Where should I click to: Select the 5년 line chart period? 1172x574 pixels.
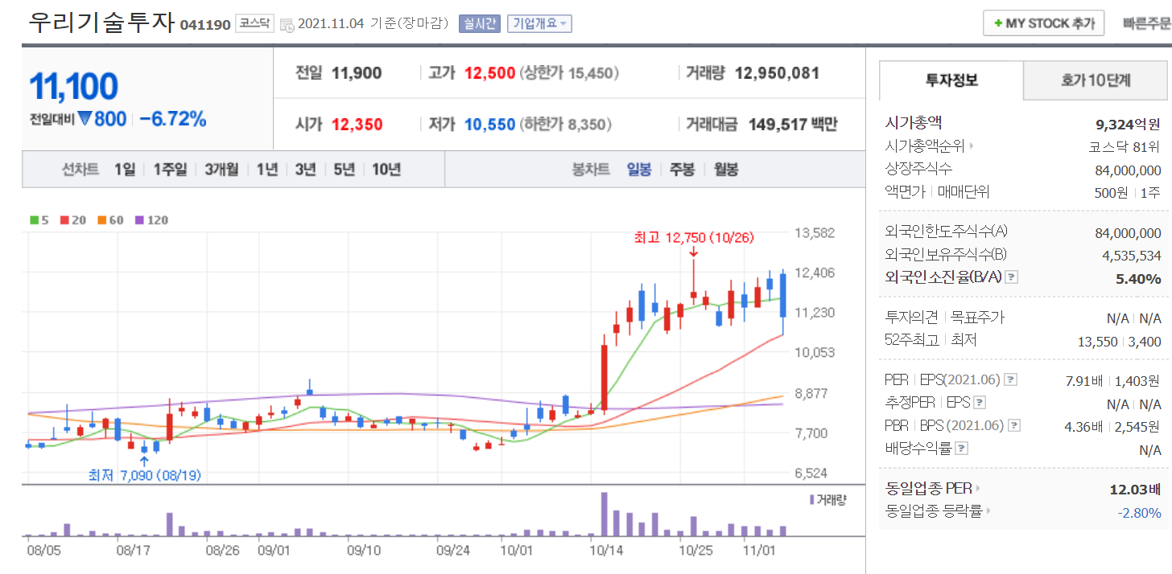click(x=344, y=170)
